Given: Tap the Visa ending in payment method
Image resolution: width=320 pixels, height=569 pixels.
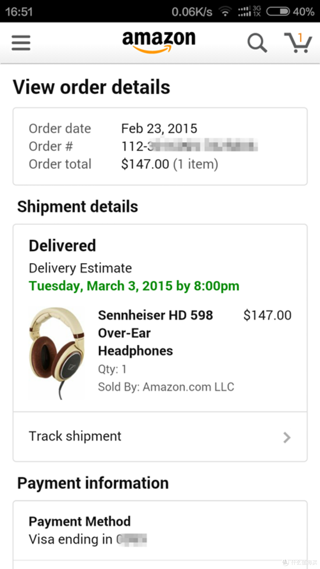Looking at the screenshot, I should tap(88, 539).
